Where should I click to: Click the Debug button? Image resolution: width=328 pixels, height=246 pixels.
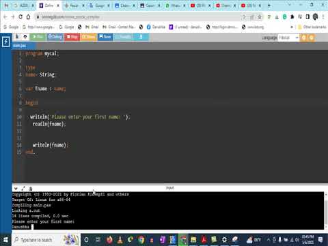55,37
